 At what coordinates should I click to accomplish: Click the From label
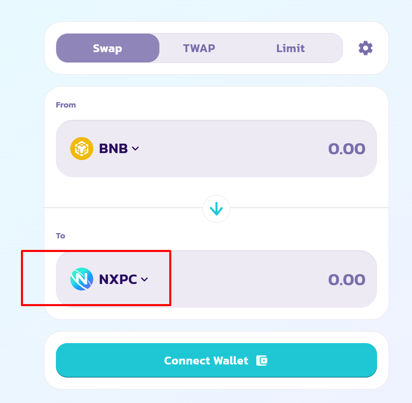click(x=66, y=105)
